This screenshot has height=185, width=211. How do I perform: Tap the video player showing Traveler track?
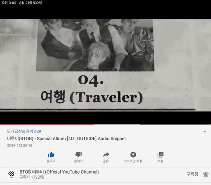[105, 65]
